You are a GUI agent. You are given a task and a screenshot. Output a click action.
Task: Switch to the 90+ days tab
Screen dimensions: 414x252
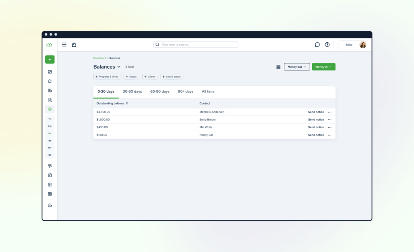pos(186,92)
